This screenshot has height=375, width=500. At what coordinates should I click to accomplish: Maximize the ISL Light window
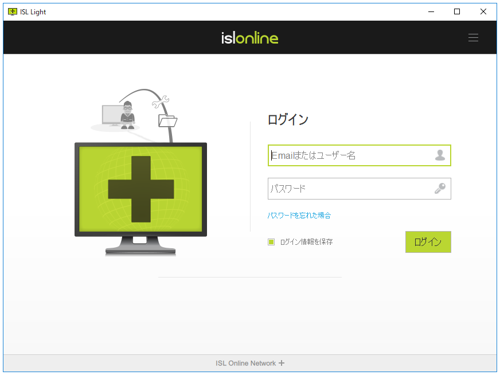pyautogui.click(x=457, y=12)
